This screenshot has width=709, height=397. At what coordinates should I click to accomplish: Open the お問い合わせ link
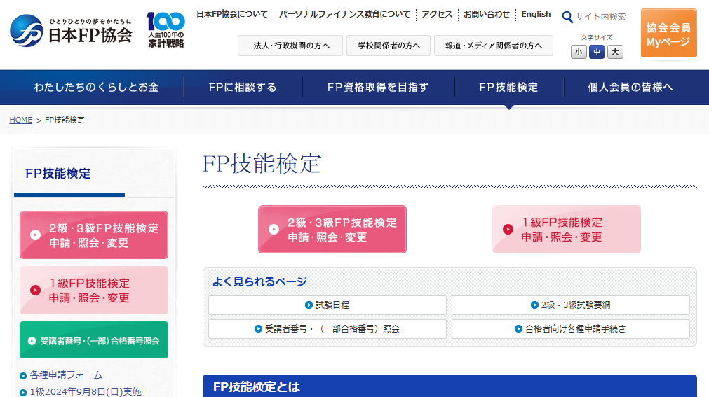pyautogui.click(x=487, y=15)
